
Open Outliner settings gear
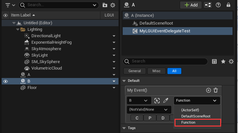point(113,5)
